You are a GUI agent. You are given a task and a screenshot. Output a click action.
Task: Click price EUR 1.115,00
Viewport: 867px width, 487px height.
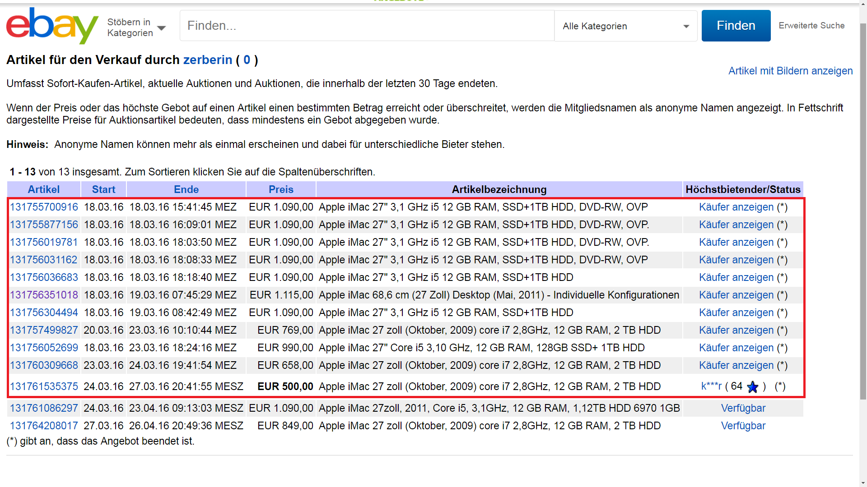click(x=281, y=295)
